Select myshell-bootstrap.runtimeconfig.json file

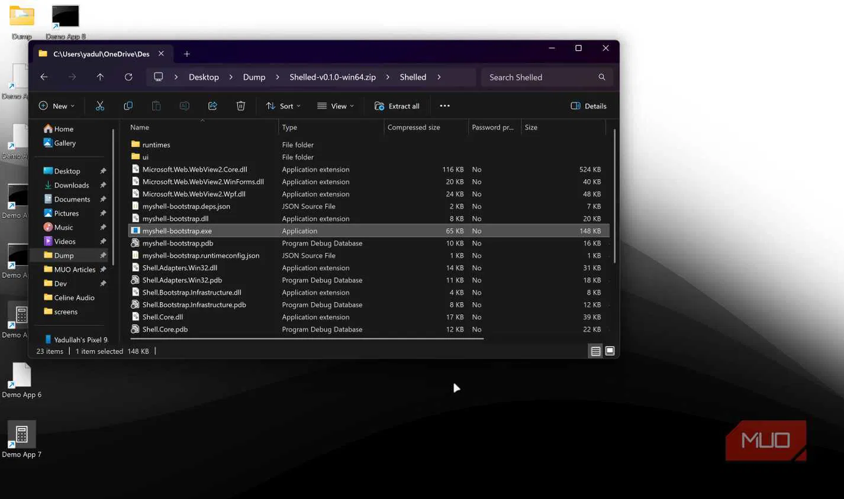click(369, 255)
